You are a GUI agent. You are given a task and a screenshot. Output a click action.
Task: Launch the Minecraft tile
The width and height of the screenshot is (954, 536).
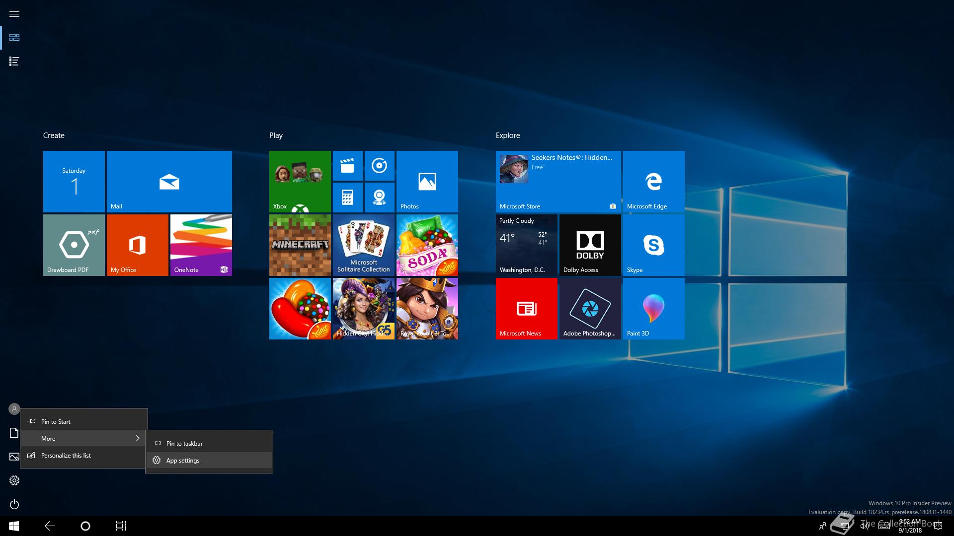tap(300, 245)
